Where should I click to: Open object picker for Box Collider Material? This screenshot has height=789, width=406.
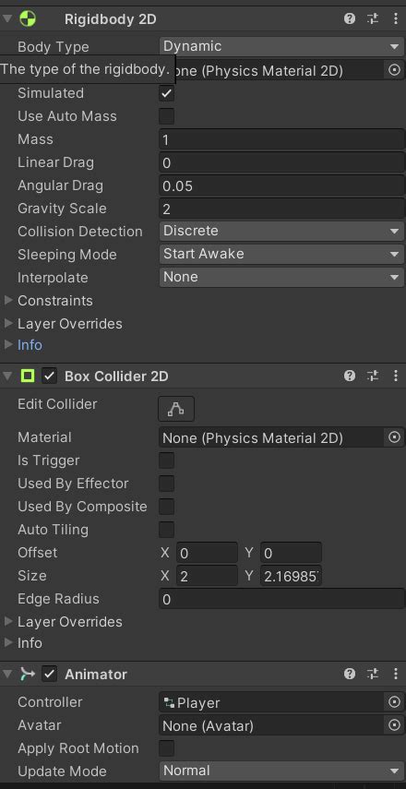coord(394,437)
